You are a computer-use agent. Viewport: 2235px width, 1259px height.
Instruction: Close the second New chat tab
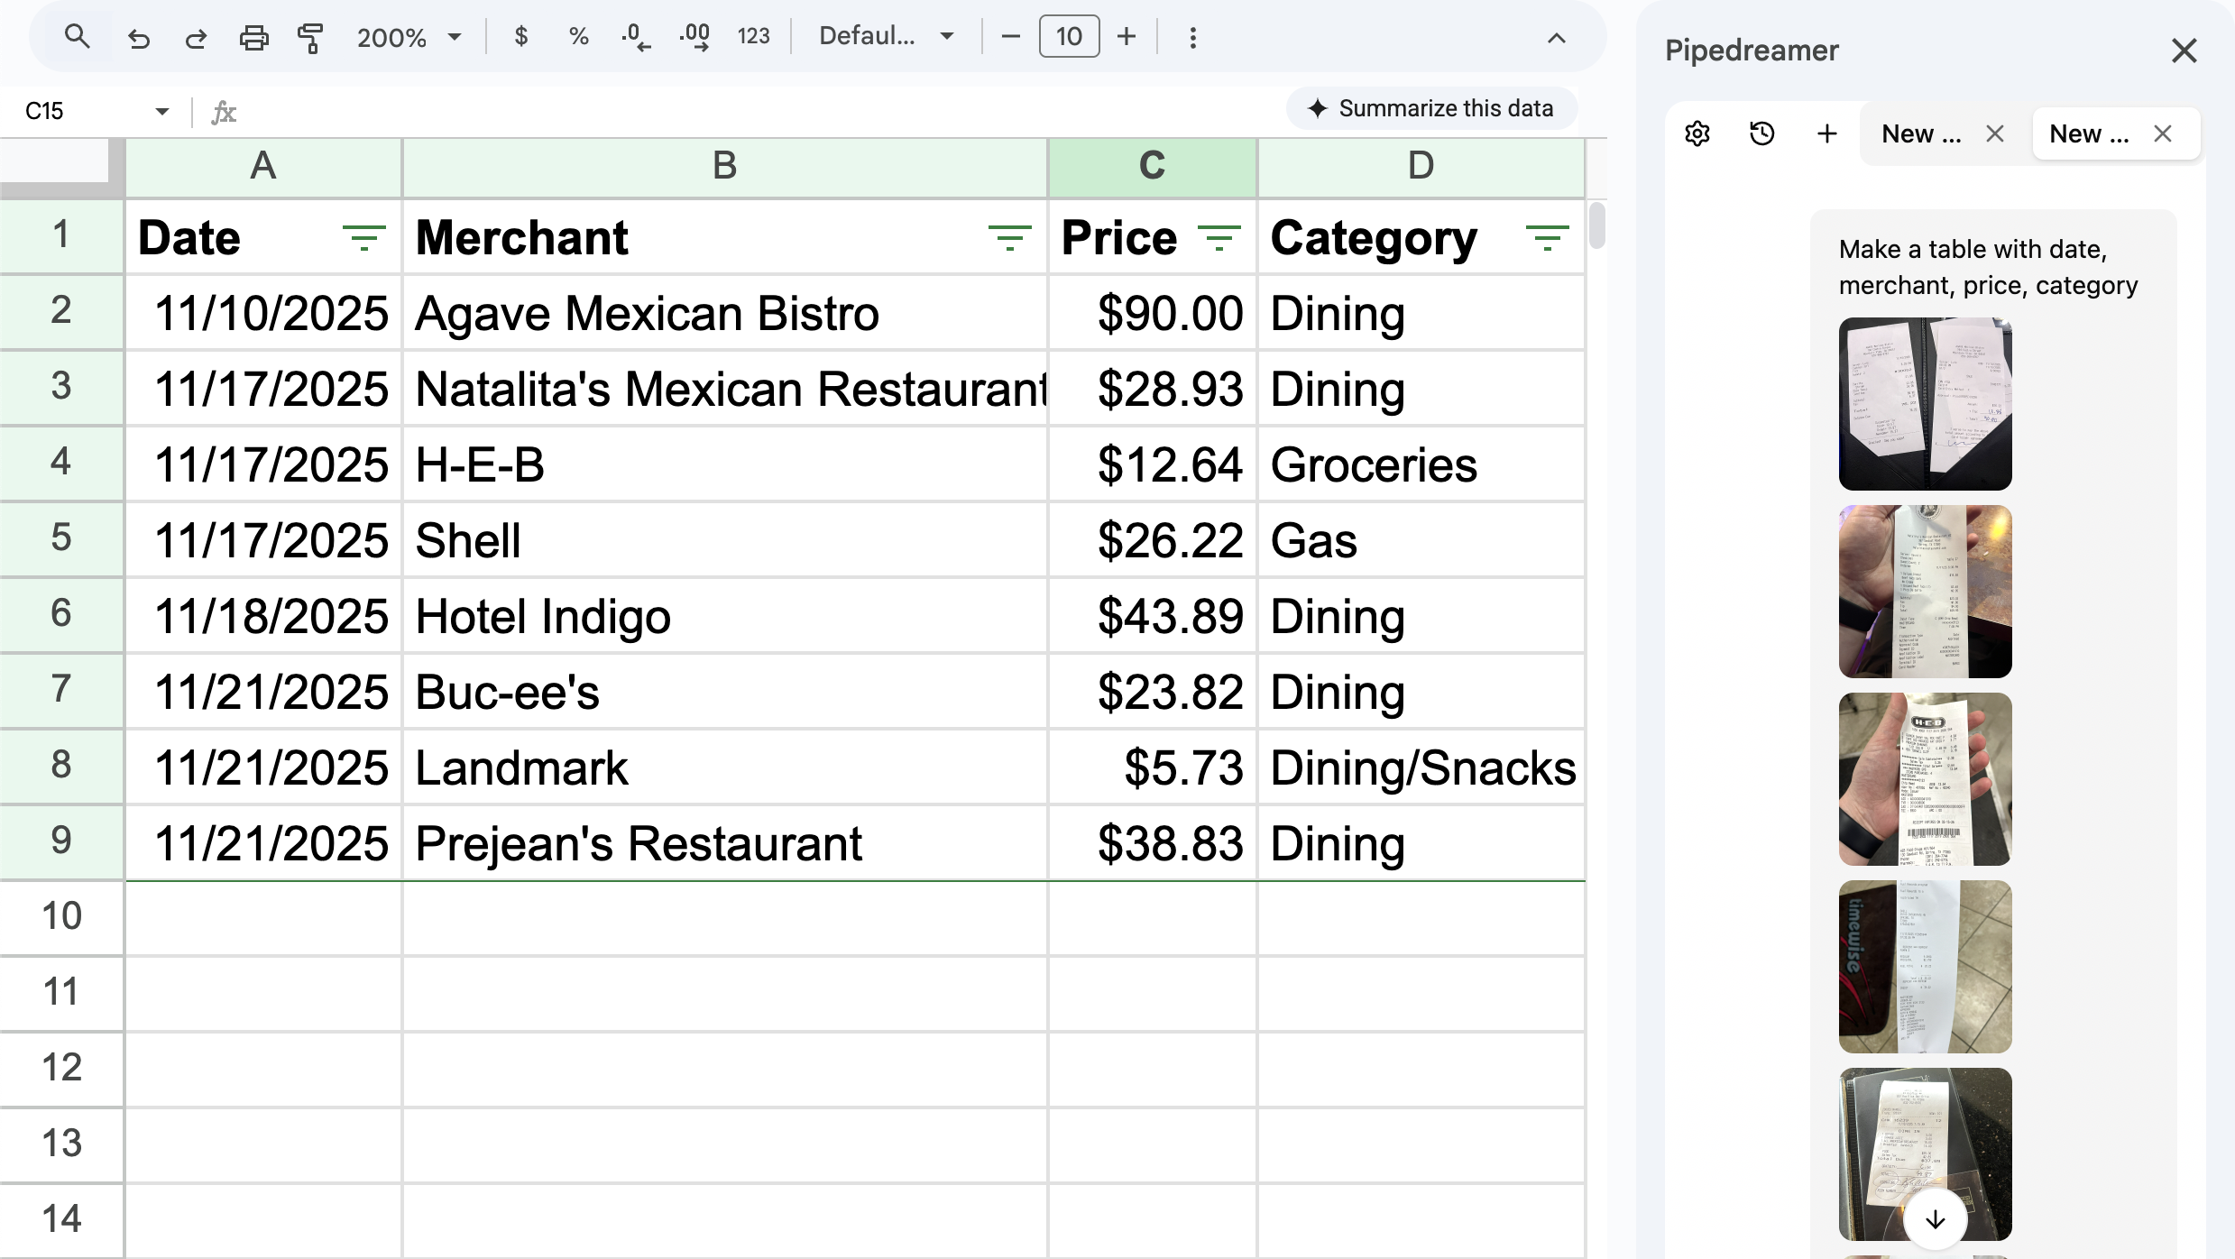point(2163,134)
